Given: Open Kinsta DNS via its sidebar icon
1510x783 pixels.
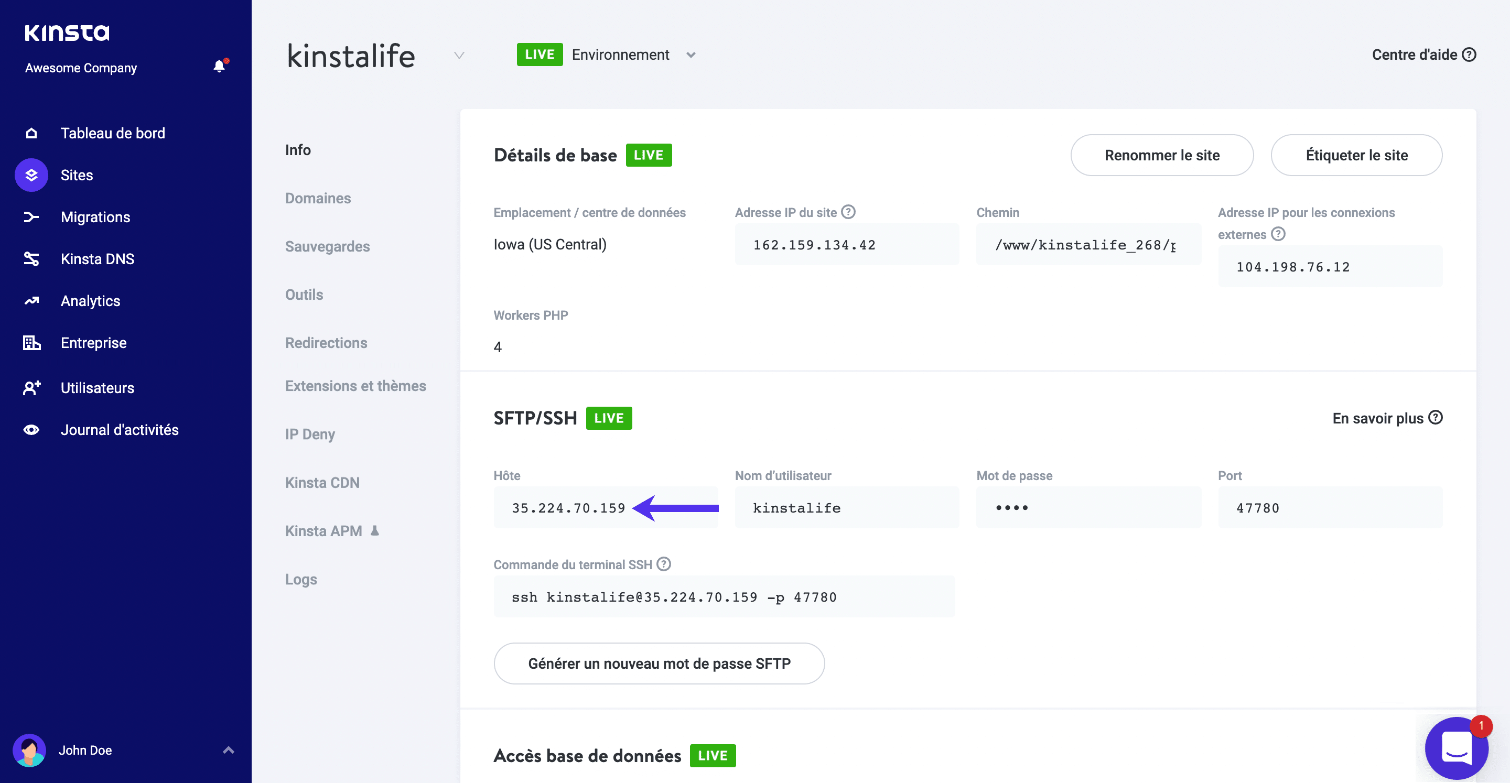Looking at the screenshot, I should 31,258.
